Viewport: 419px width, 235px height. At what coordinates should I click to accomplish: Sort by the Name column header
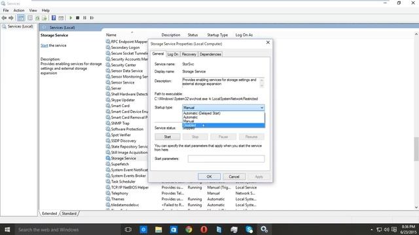pyautogui.click(x=111, y=35)
